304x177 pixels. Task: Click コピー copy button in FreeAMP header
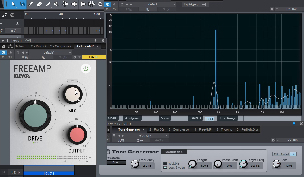pos(44,57)
